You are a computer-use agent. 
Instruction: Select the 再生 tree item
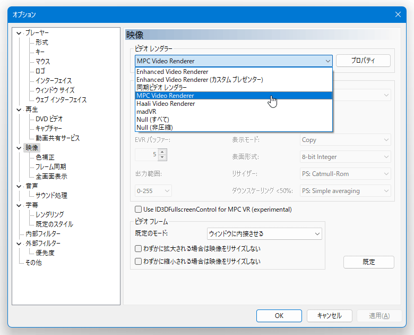tap(32, 110)
